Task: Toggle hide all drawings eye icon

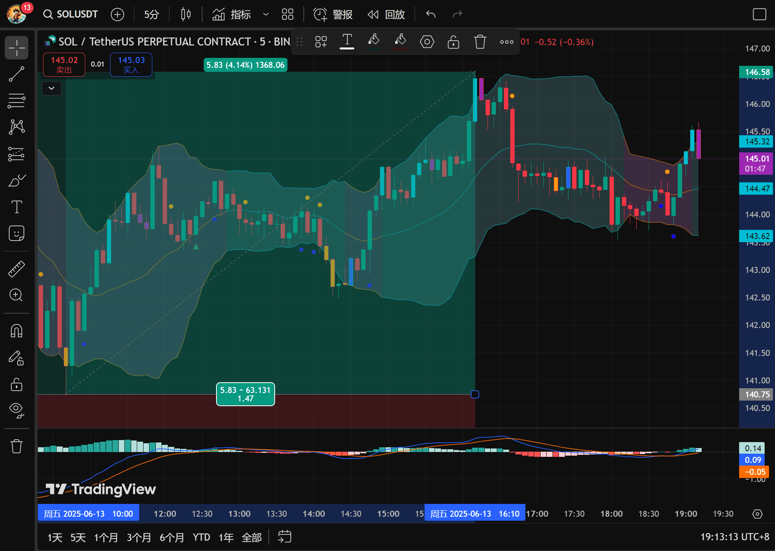Action: (17, 410)
